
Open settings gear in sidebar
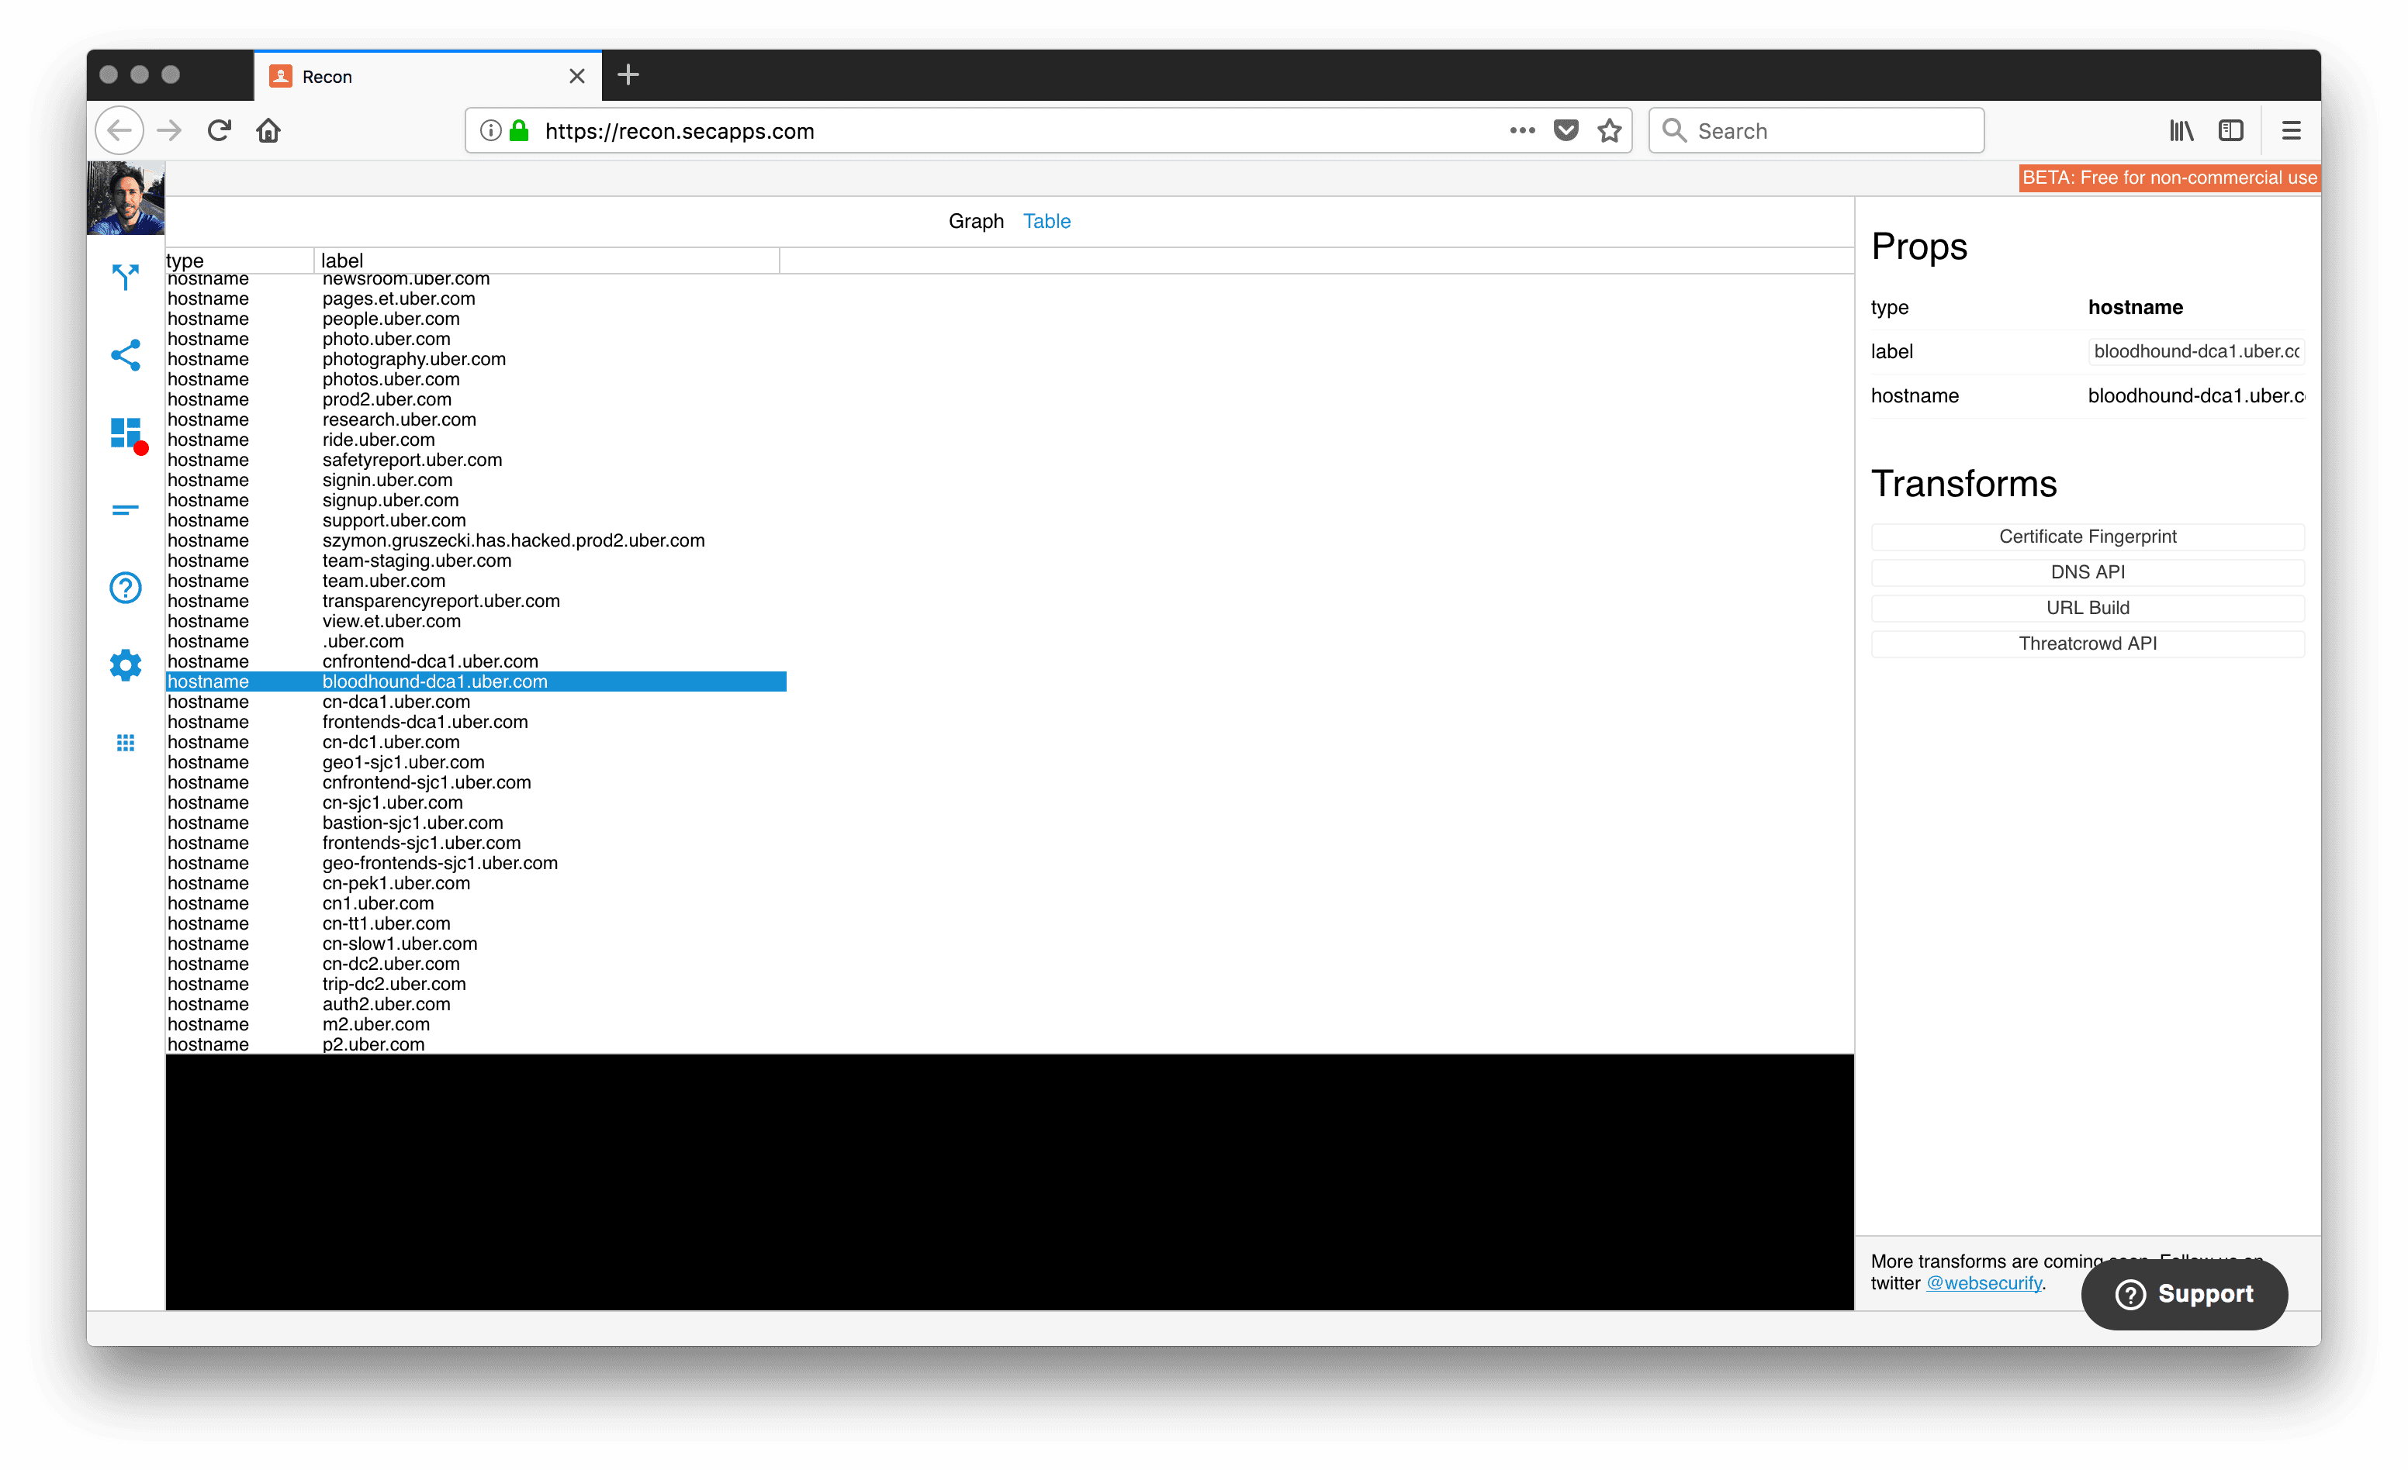click(x=125, y=665)
